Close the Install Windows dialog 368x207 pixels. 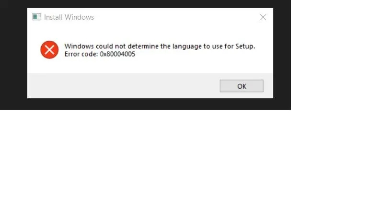[263, 17]
